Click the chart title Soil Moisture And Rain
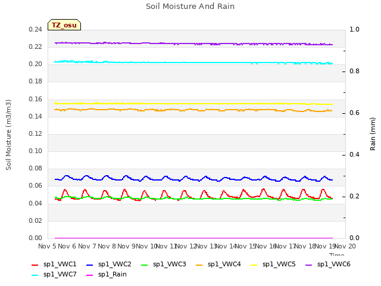Screen dimensions: 381x286 click(x=190, y=7)
